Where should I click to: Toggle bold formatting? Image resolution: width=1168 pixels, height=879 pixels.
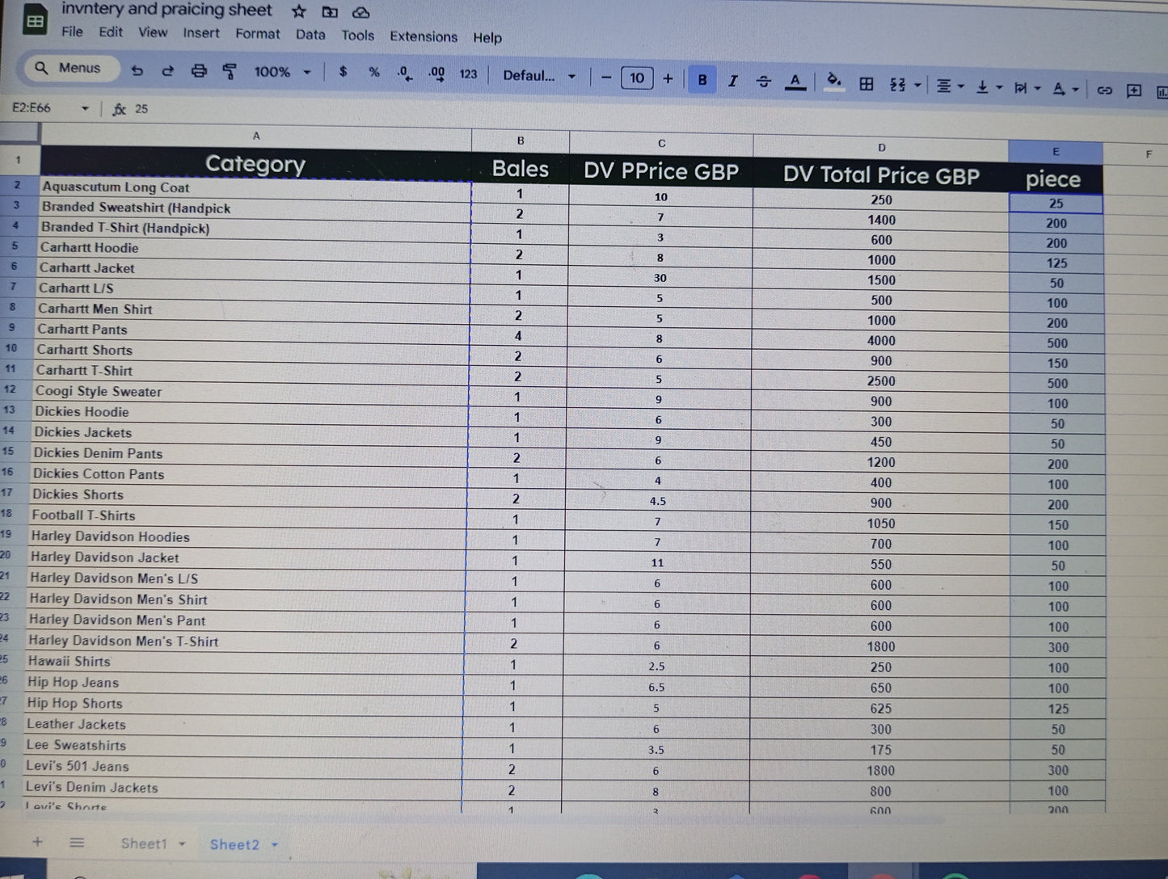(702, 79)
